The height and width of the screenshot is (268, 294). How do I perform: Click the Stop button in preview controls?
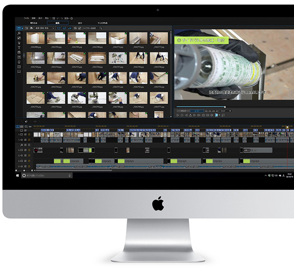click(x=182, y=115)
